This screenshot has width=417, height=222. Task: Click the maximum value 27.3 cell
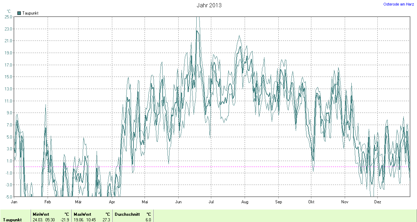coord(106,220)
